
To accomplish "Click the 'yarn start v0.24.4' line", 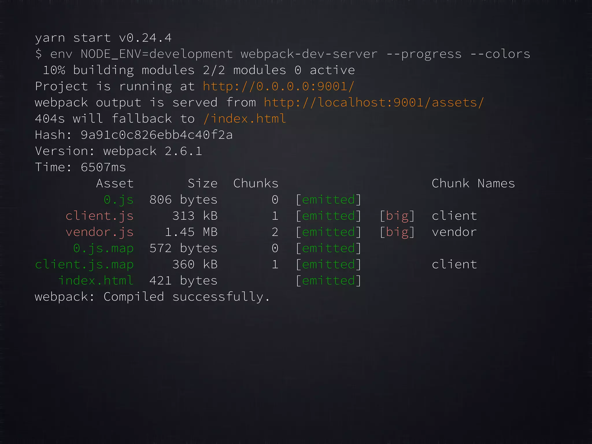I will 103,38.
